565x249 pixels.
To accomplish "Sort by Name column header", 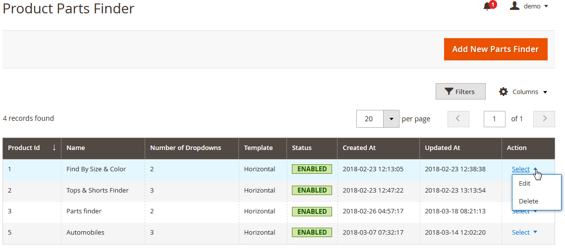I will (x=76, y=148).
